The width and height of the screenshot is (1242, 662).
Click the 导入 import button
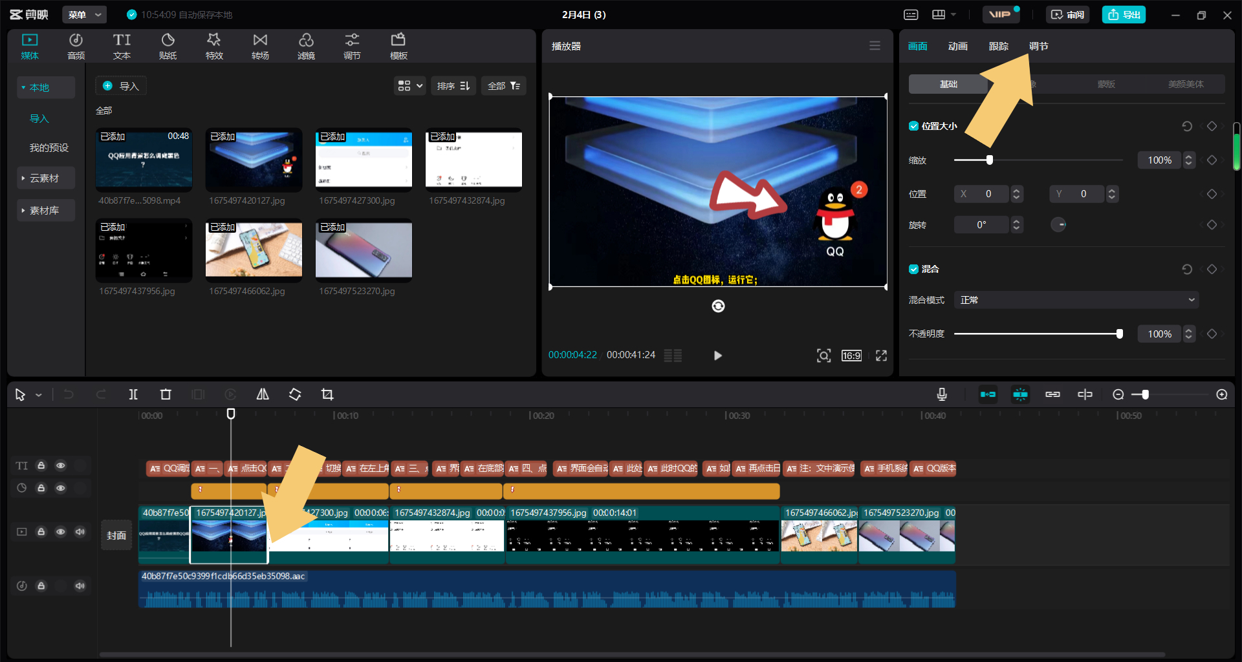pos(121,86)
